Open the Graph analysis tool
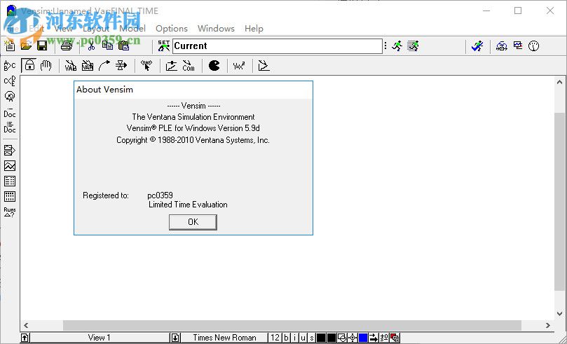Image resolution: width=567 pixels, height=344 pixels. point(10,166)
